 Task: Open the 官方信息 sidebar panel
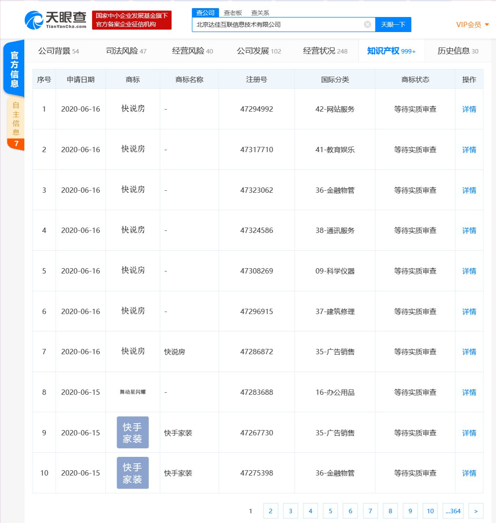15,68
